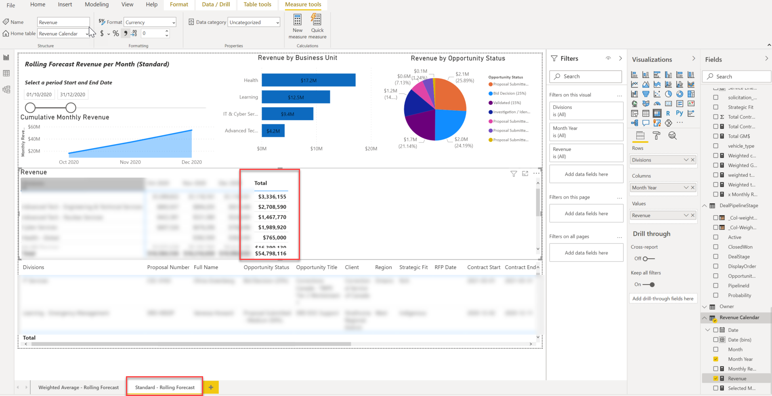This screenshot has width=772, height=396.
Task: Select the donut chart visualization icon
Action: (x=680, y=94)
